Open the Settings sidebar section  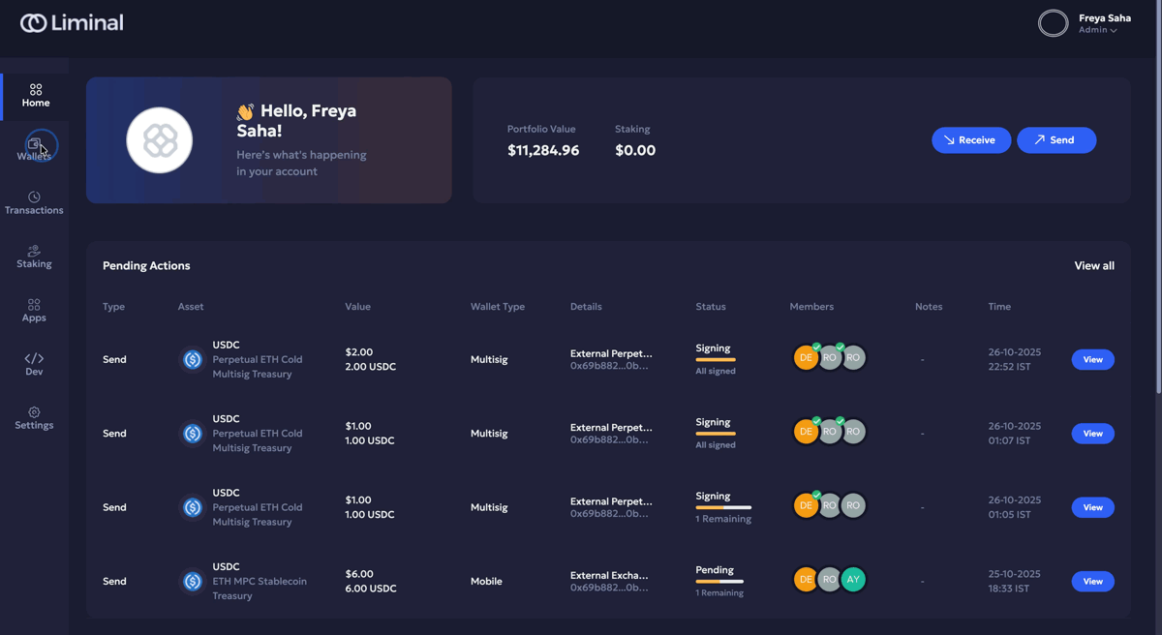(35, 418)
